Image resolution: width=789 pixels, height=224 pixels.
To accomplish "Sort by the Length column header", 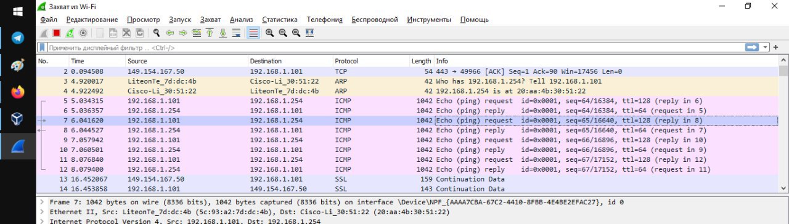I will [421, 61].
